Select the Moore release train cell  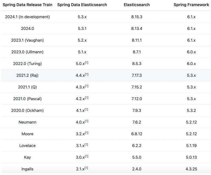coord(28,134)
